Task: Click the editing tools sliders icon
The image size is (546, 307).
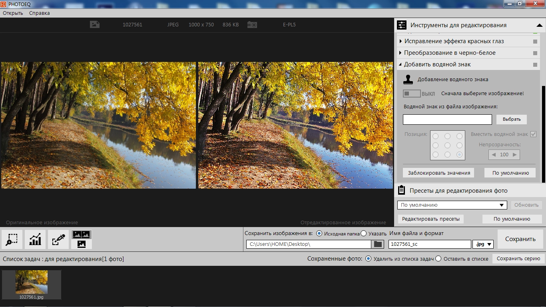Action: tap(402, 25)
